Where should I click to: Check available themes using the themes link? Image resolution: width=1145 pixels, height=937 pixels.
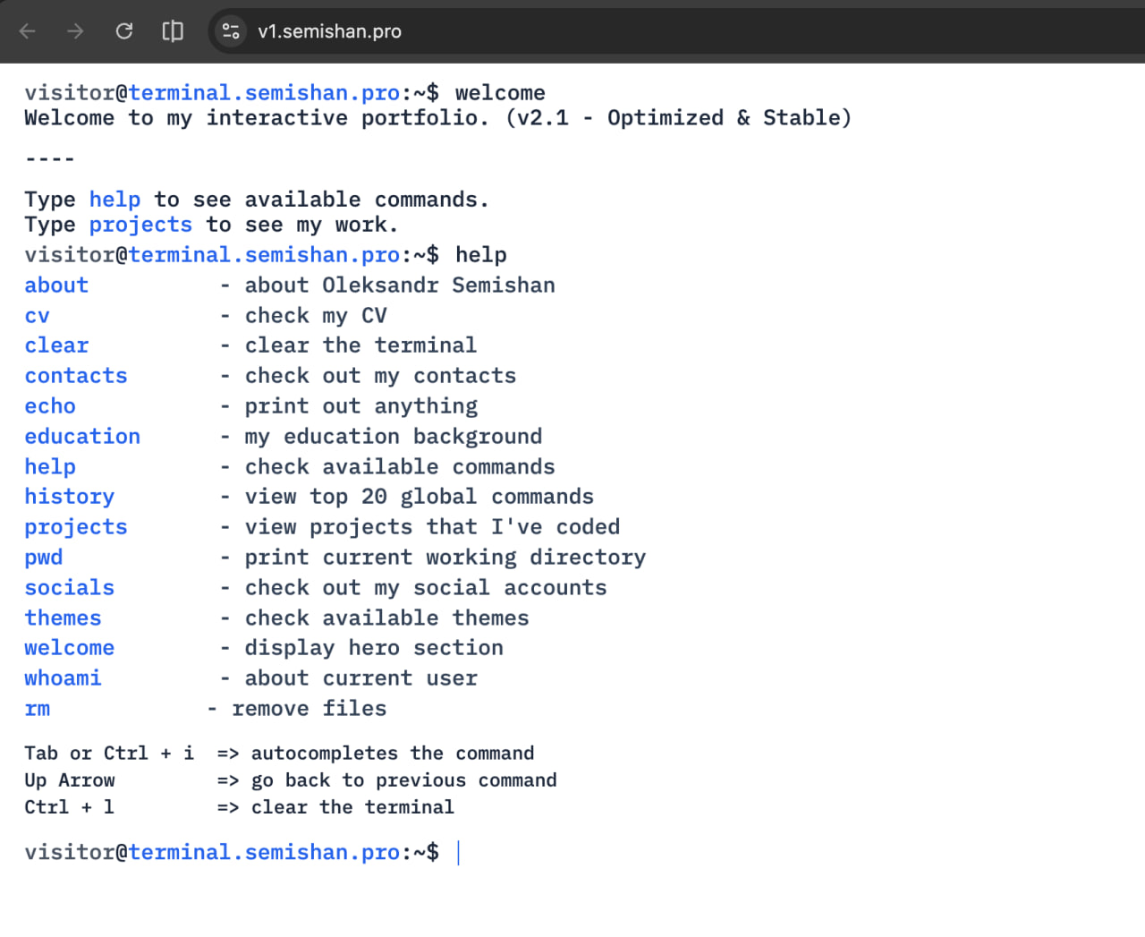point(63,618)
